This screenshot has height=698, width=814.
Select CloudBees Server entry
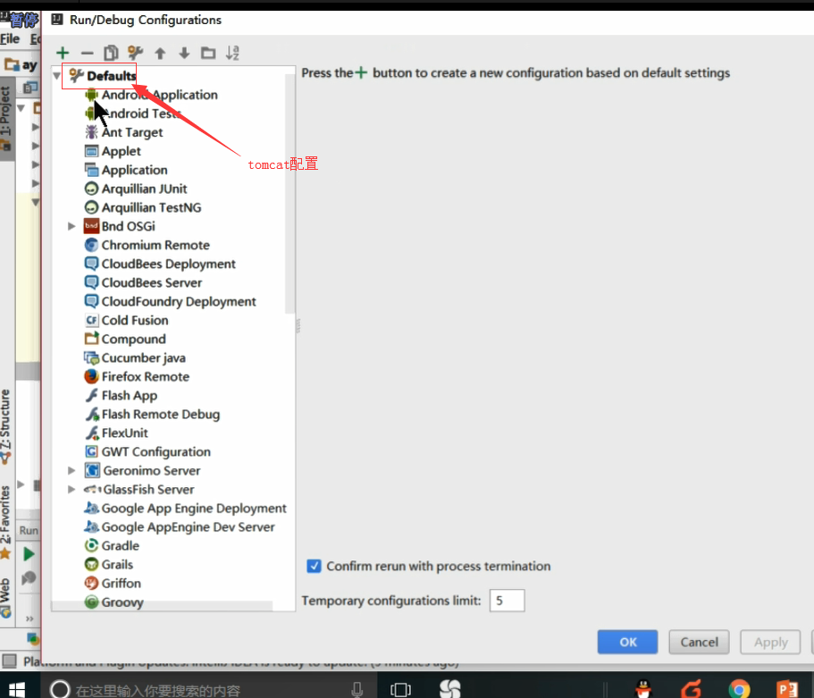[152, 282]
